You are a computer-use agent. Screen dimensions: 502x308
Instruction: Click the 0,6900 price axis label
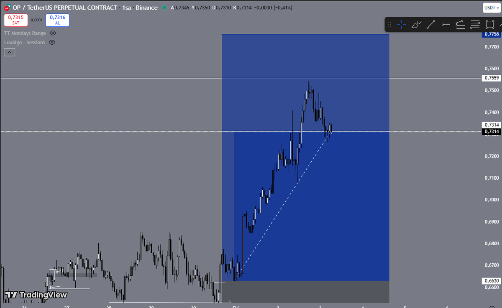coord(492,221)
